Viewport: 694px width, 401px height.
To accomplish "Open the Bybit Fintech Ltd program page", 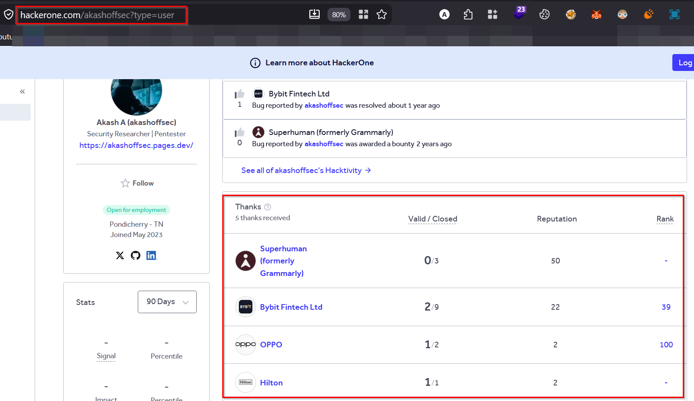I will point(291,307).
